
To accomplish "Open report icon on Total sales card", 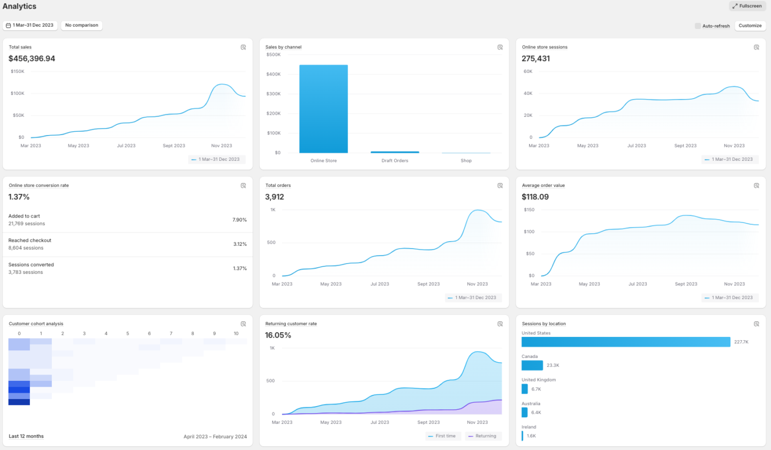I will pyautogui.click(x=243, y=47).
